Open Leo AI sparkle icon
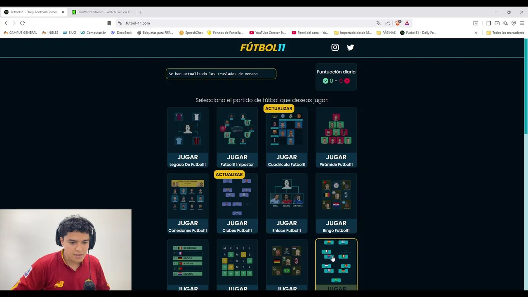The image size is (528, 297). click(505, 23)
